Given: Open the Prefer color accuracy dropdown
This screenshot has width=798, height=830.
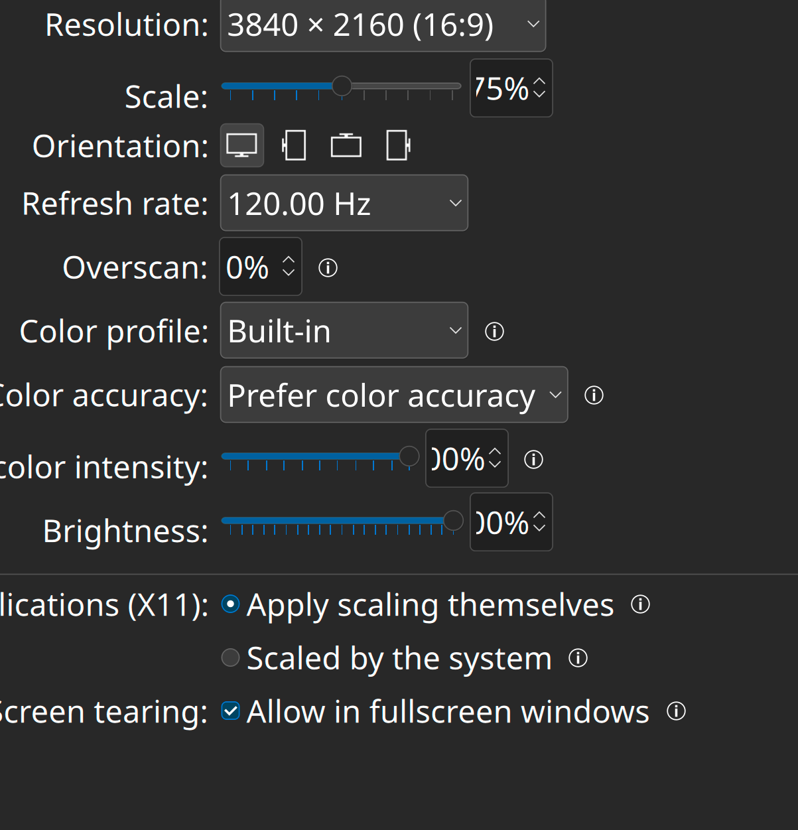Looking at the screenshot, I should (393, 395).
